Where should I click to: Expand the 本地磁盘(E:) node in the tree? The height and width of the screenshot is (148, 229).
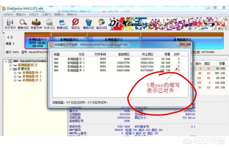[15, 76]
